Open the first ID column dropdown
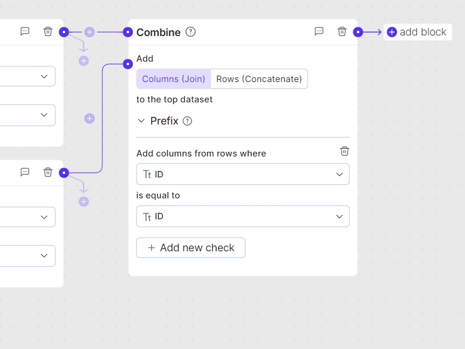Image resolution: width=465 pixels, height=349 pixels. coord(243,174)
